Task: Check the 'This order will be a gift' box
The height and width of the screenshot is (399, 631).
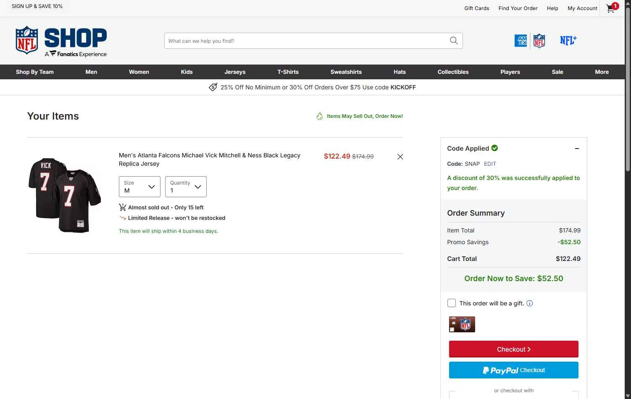Action: 452,303
